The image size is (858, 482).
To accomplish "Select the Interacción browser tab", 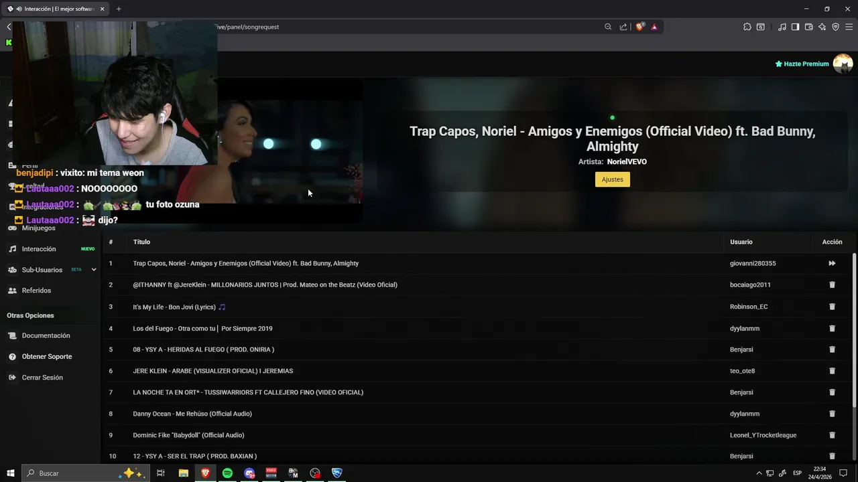I will (x=56, y=9).
